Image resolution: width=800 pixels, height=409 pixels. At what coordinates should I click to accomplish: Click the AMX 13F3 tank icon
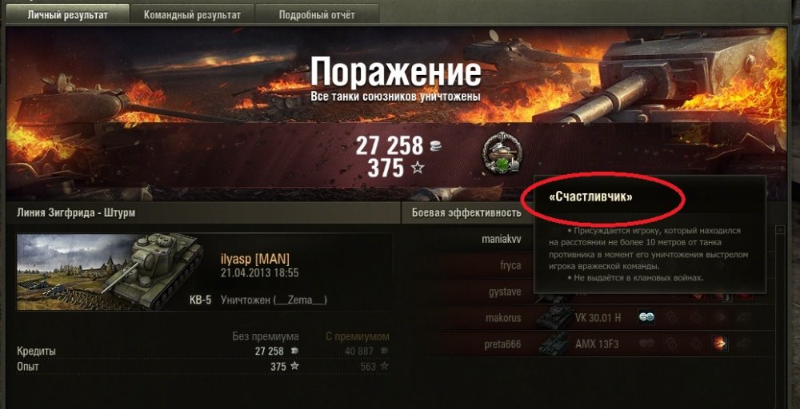tap(553, 344)
